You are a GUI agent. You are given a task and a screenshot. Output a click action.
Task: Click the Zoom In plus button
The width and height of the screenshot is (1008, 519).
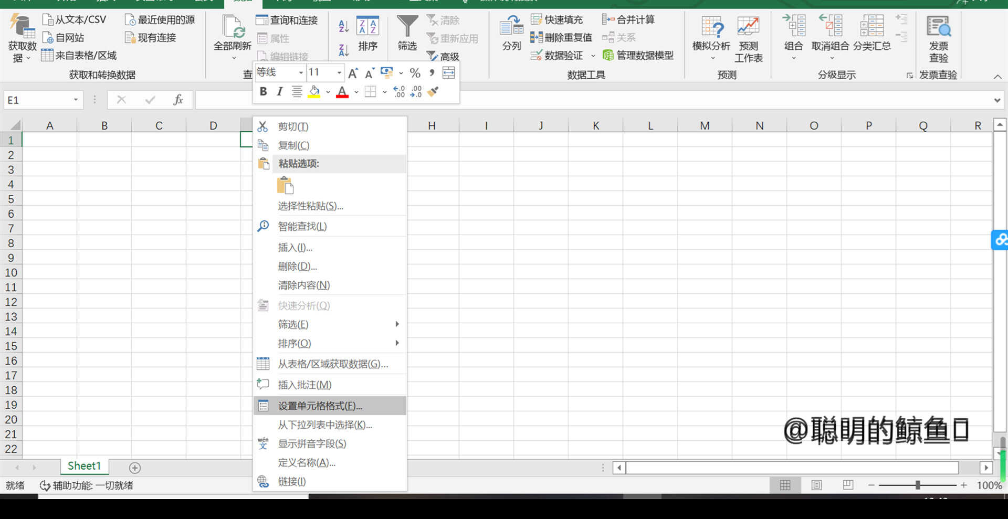(964, 485)
